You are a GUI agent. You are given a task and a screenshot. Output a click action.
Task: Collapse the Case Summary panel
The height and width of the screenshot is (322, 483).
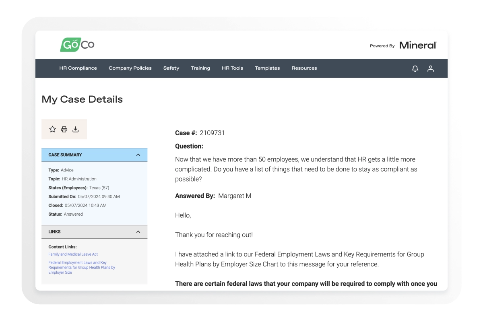138,155
